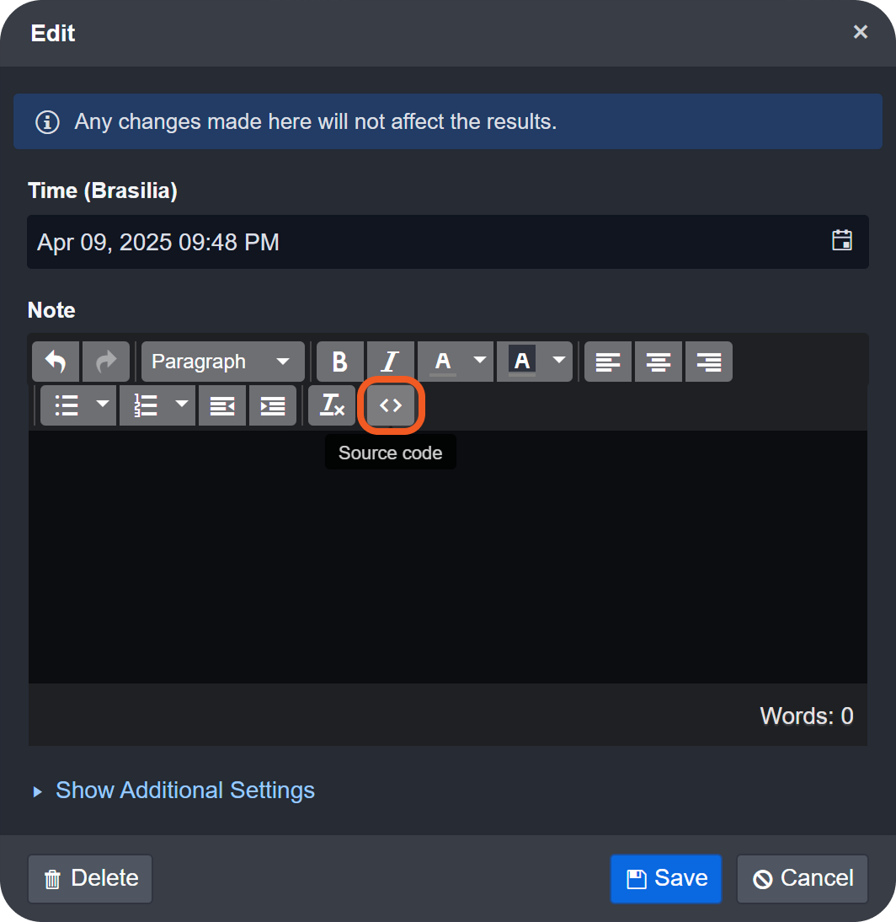Image resolution: width=896 pixels, height=922 pixels.
Task: Align text to the center
Action: click(658, 361)
